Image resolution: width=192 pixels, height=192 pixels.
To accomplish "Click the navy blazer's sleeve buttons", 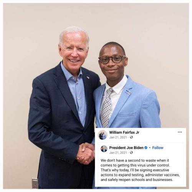I will tap(64, 159).
